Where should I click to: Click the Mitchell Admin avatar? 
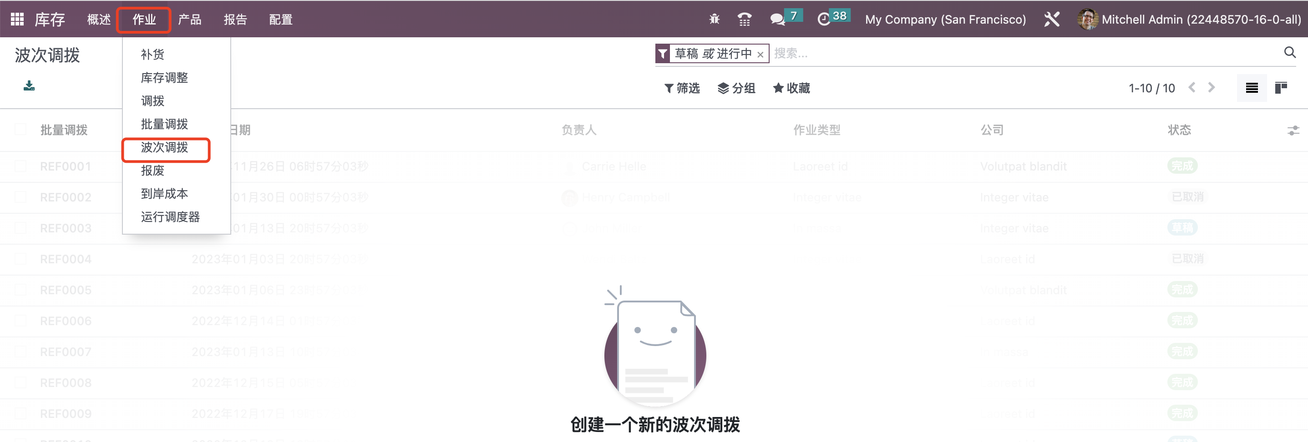1087,19
